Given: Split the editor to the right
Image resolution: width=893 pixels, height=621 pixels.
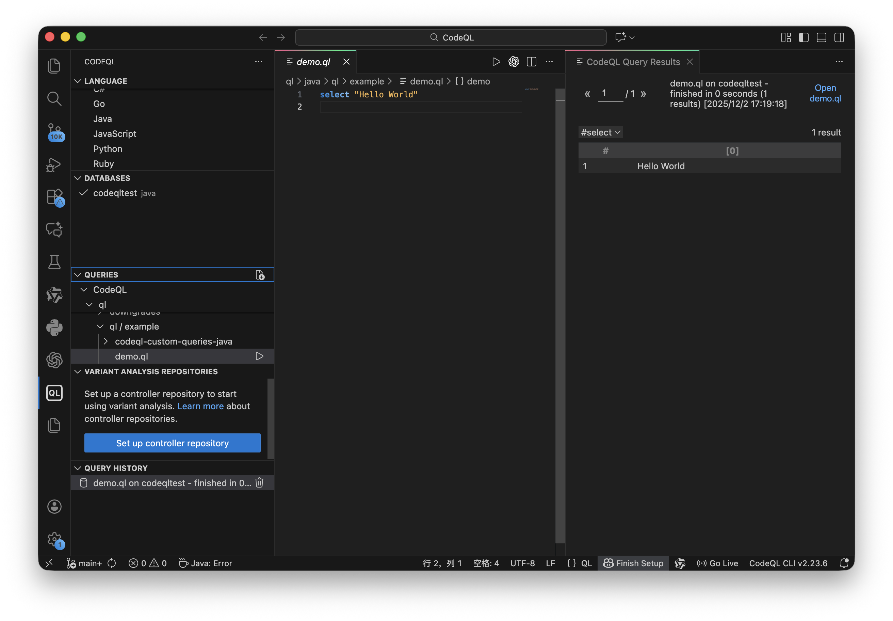Looking at the screenshot, I should pyautogui.click(x=531, y=62).
